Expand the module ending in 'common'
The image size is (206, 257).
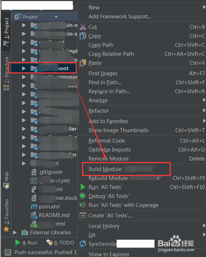pos(24,77)
